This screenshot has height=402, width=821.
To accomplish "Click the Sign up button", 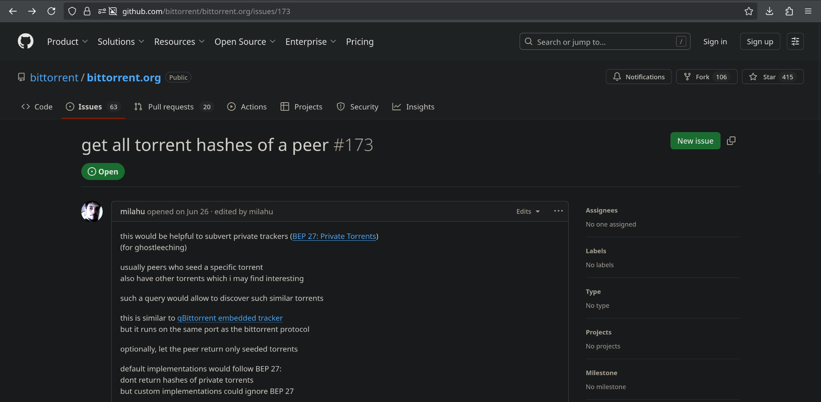I will click(x=760, y=41).
